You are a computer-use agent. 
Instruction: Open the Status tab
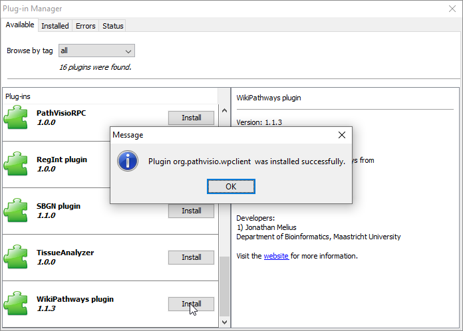(x=113, y=26)
